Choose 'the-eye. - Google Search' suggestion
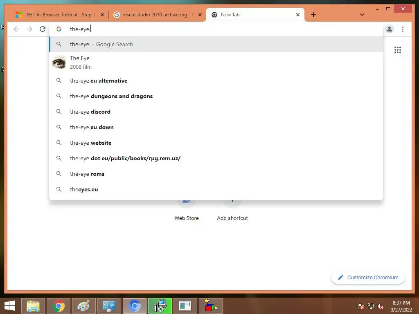Screen dimensions: 419x314 pos(216,44)
